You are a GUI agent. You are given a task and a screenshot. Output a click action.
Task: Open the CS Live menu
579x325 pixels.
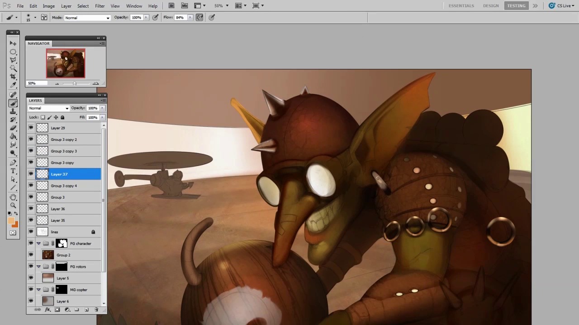(x=561, y=5)
